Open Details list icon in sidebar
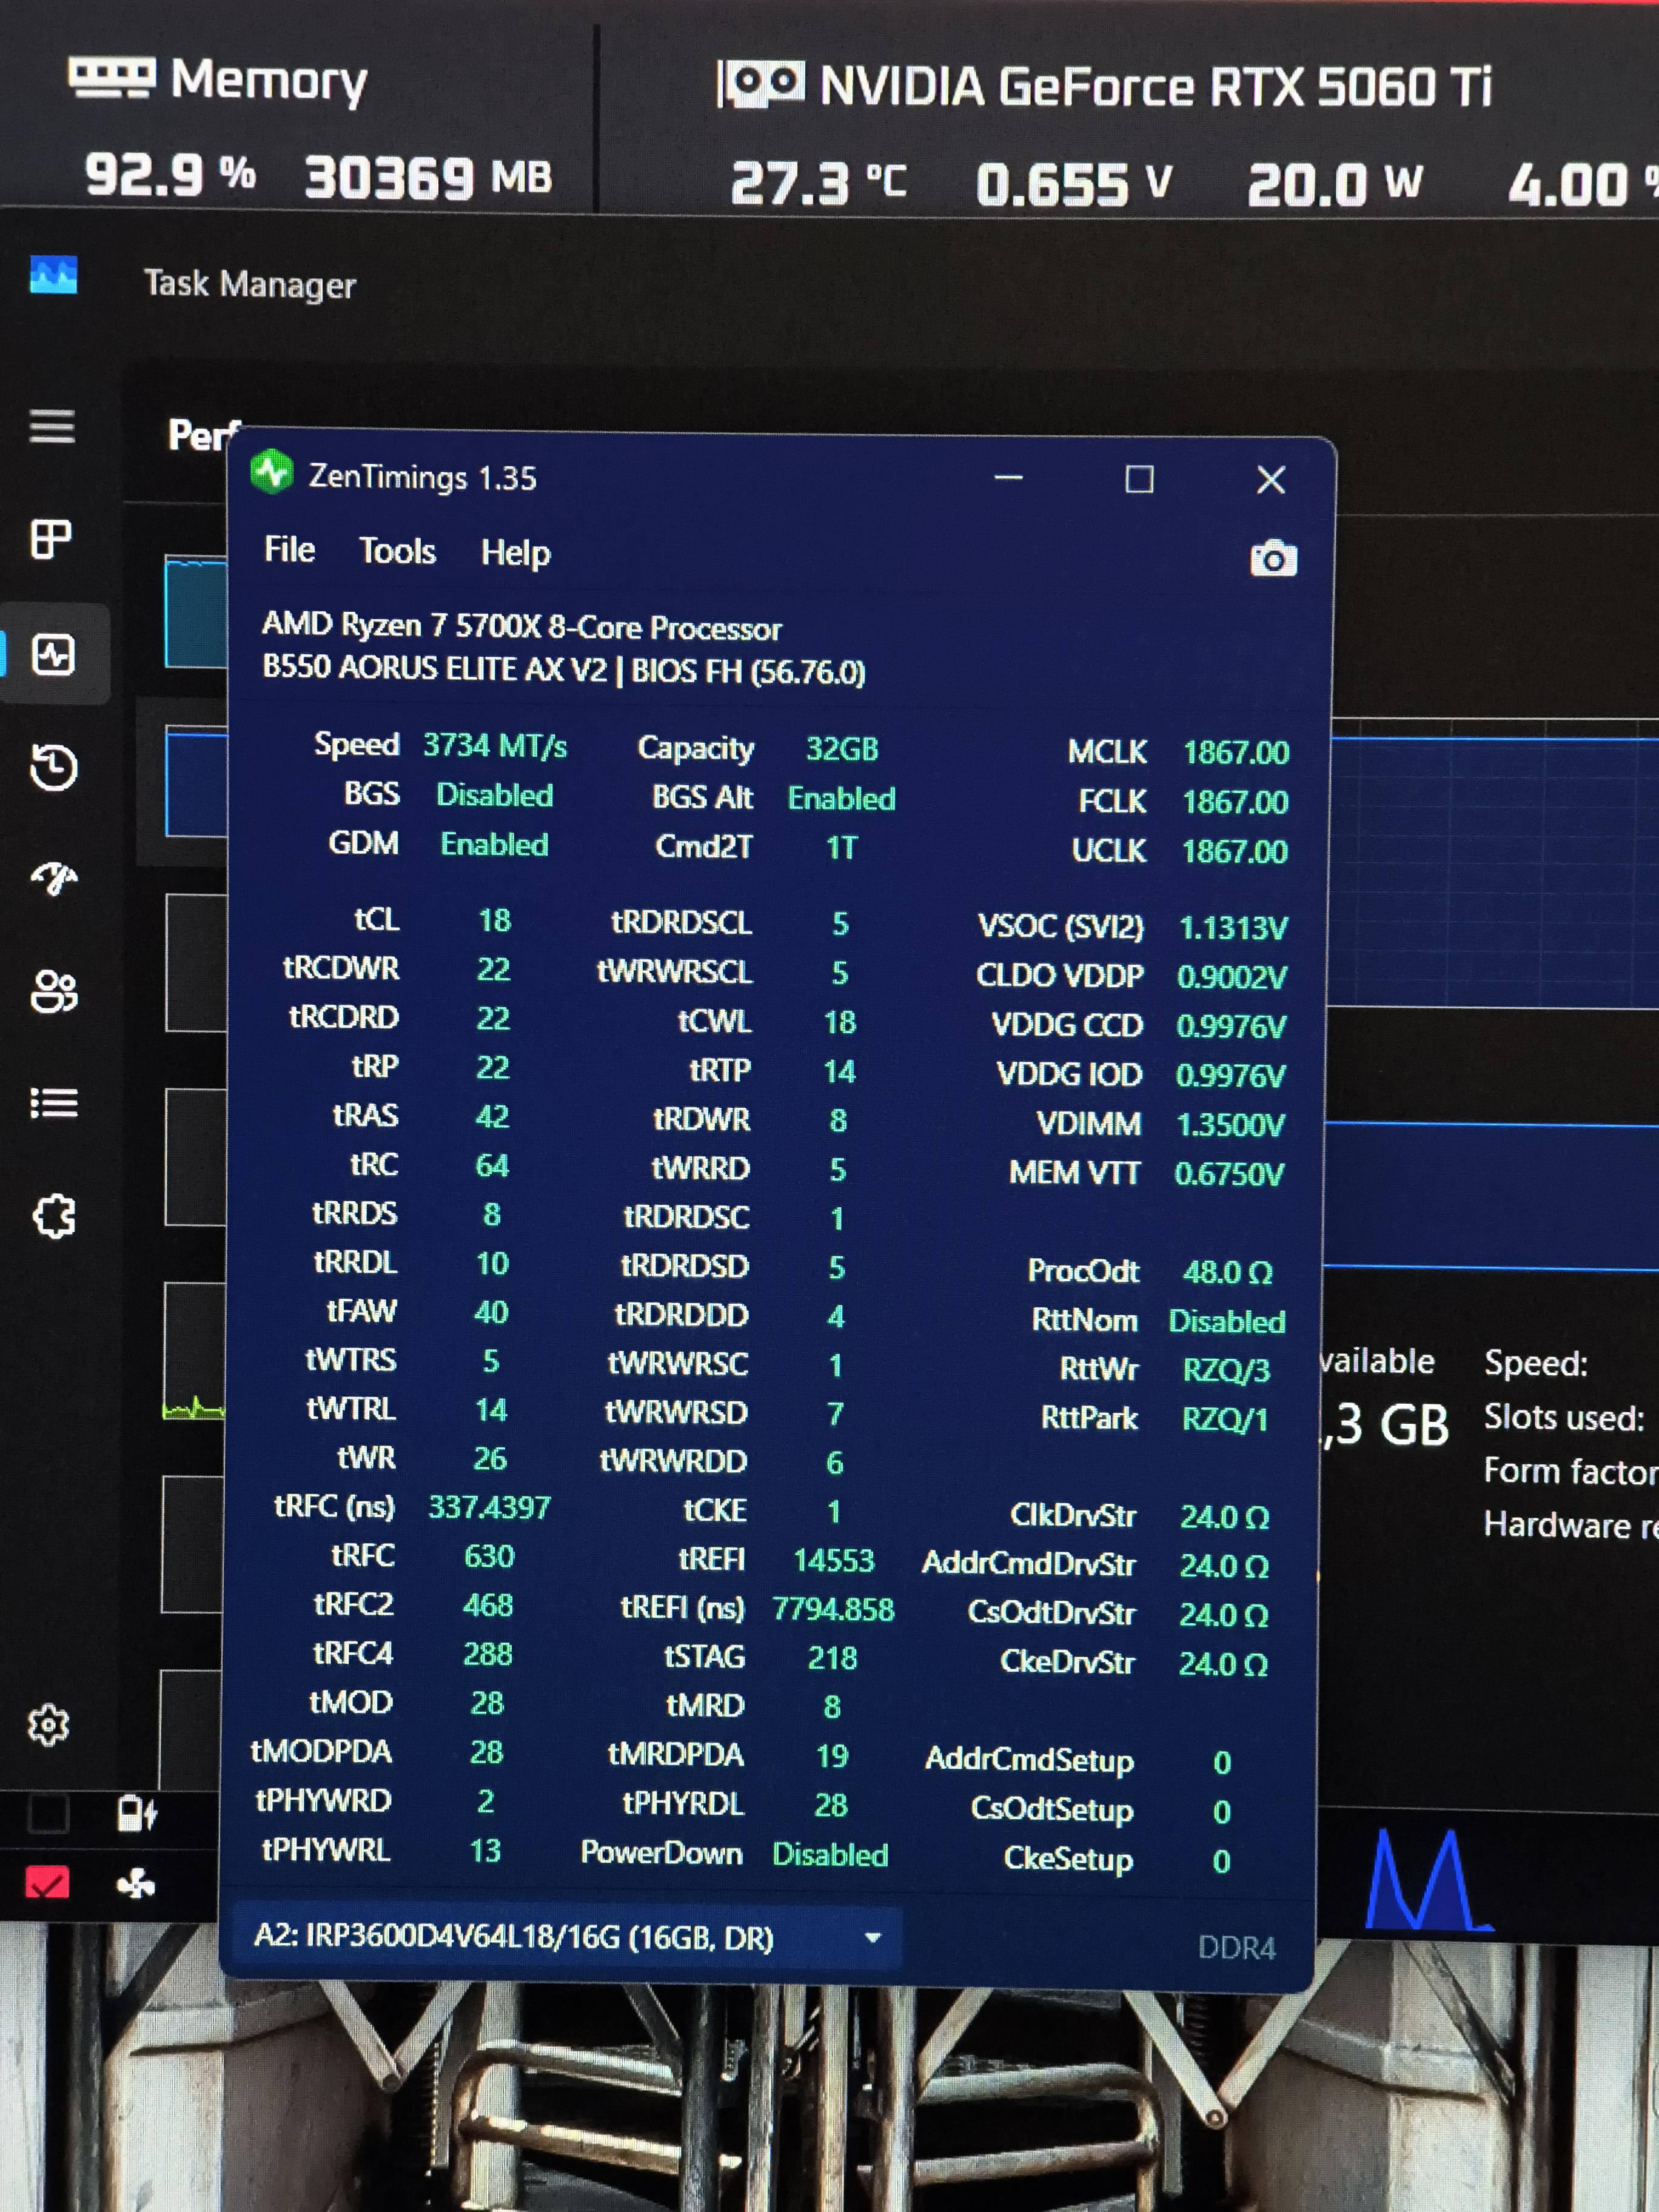Image resolution: width=1659 pixels, height=2212 pixels. [x=54, y=1104]
